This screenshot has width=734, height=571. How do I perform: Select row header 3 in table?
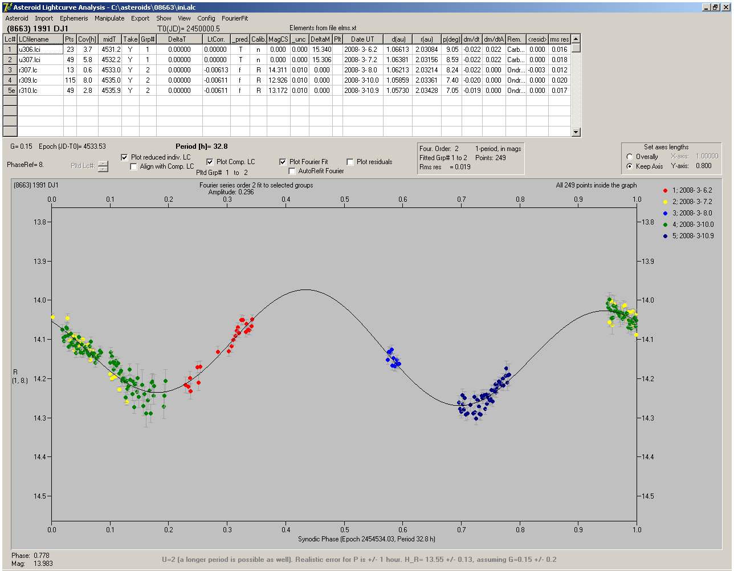point(10,70)
